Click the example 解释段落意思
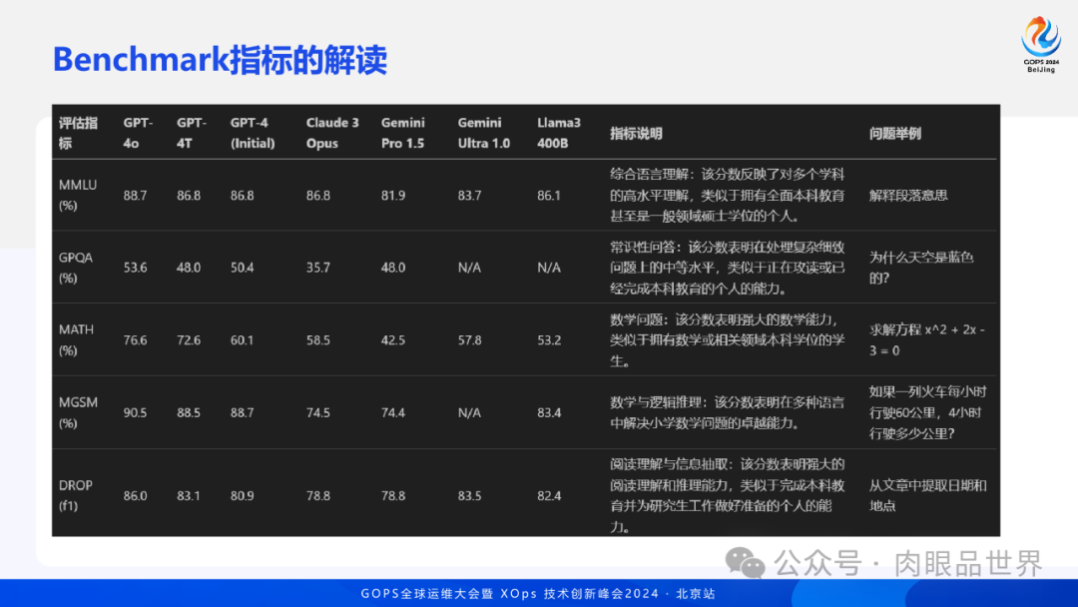The image size is (1078, 607). click(908, 196)
